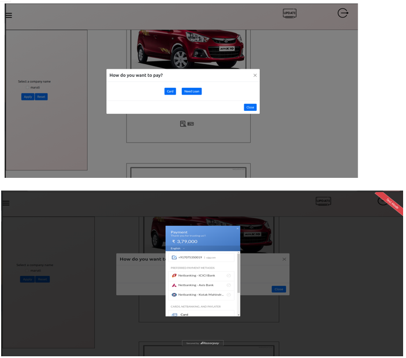Click logout icon in the upper screenshot header
The image size is (406, 358).
click(x=343, y=13)
